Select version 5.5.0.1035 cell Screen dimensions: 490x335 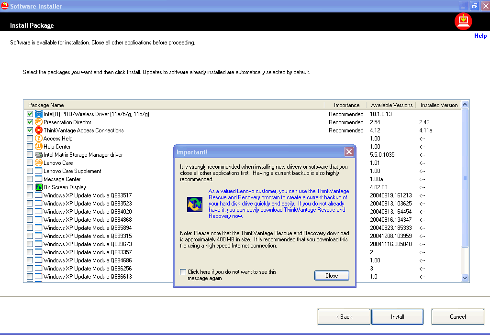pyautogui.click(x=382, y=154)
